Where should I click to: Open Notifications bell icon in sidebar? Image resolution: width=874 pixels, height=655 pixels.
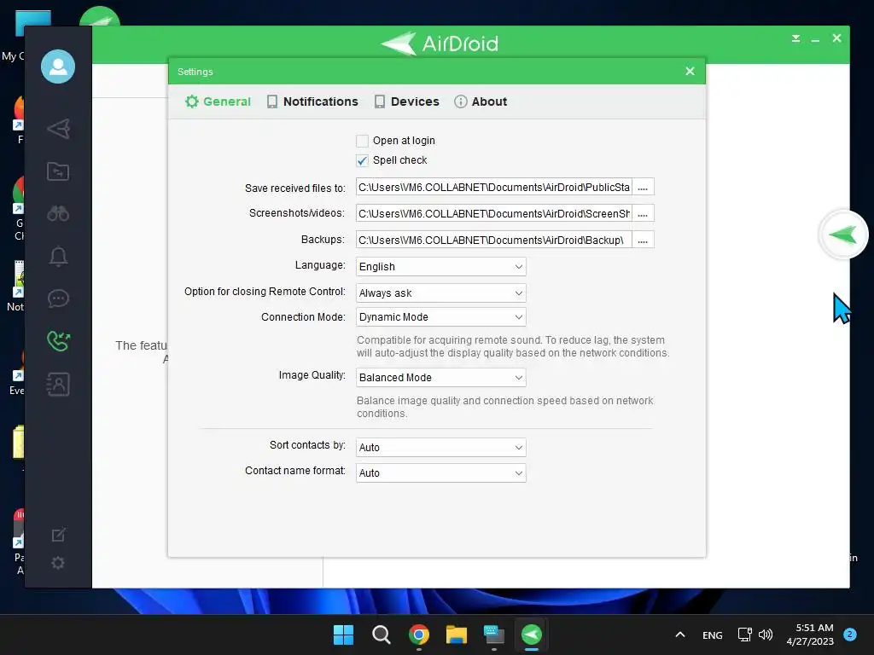(58, 256)
